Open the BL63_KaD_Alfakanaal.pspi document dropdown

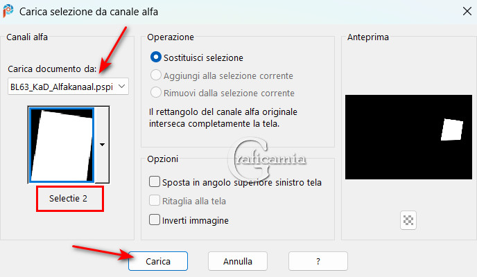tap(68, 87)
